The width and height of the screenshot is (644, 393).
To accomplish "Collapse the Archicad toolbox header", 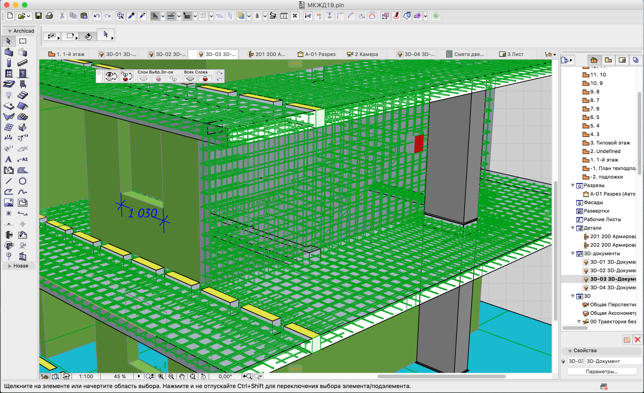I will point(10,31).
